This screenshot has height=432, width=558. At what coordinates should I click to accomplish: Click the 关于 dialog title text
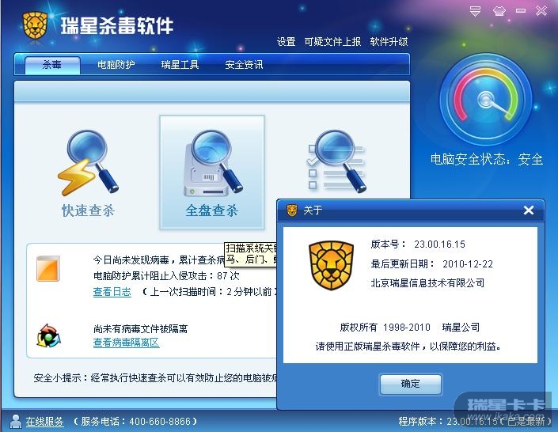(x=313, y=210)
